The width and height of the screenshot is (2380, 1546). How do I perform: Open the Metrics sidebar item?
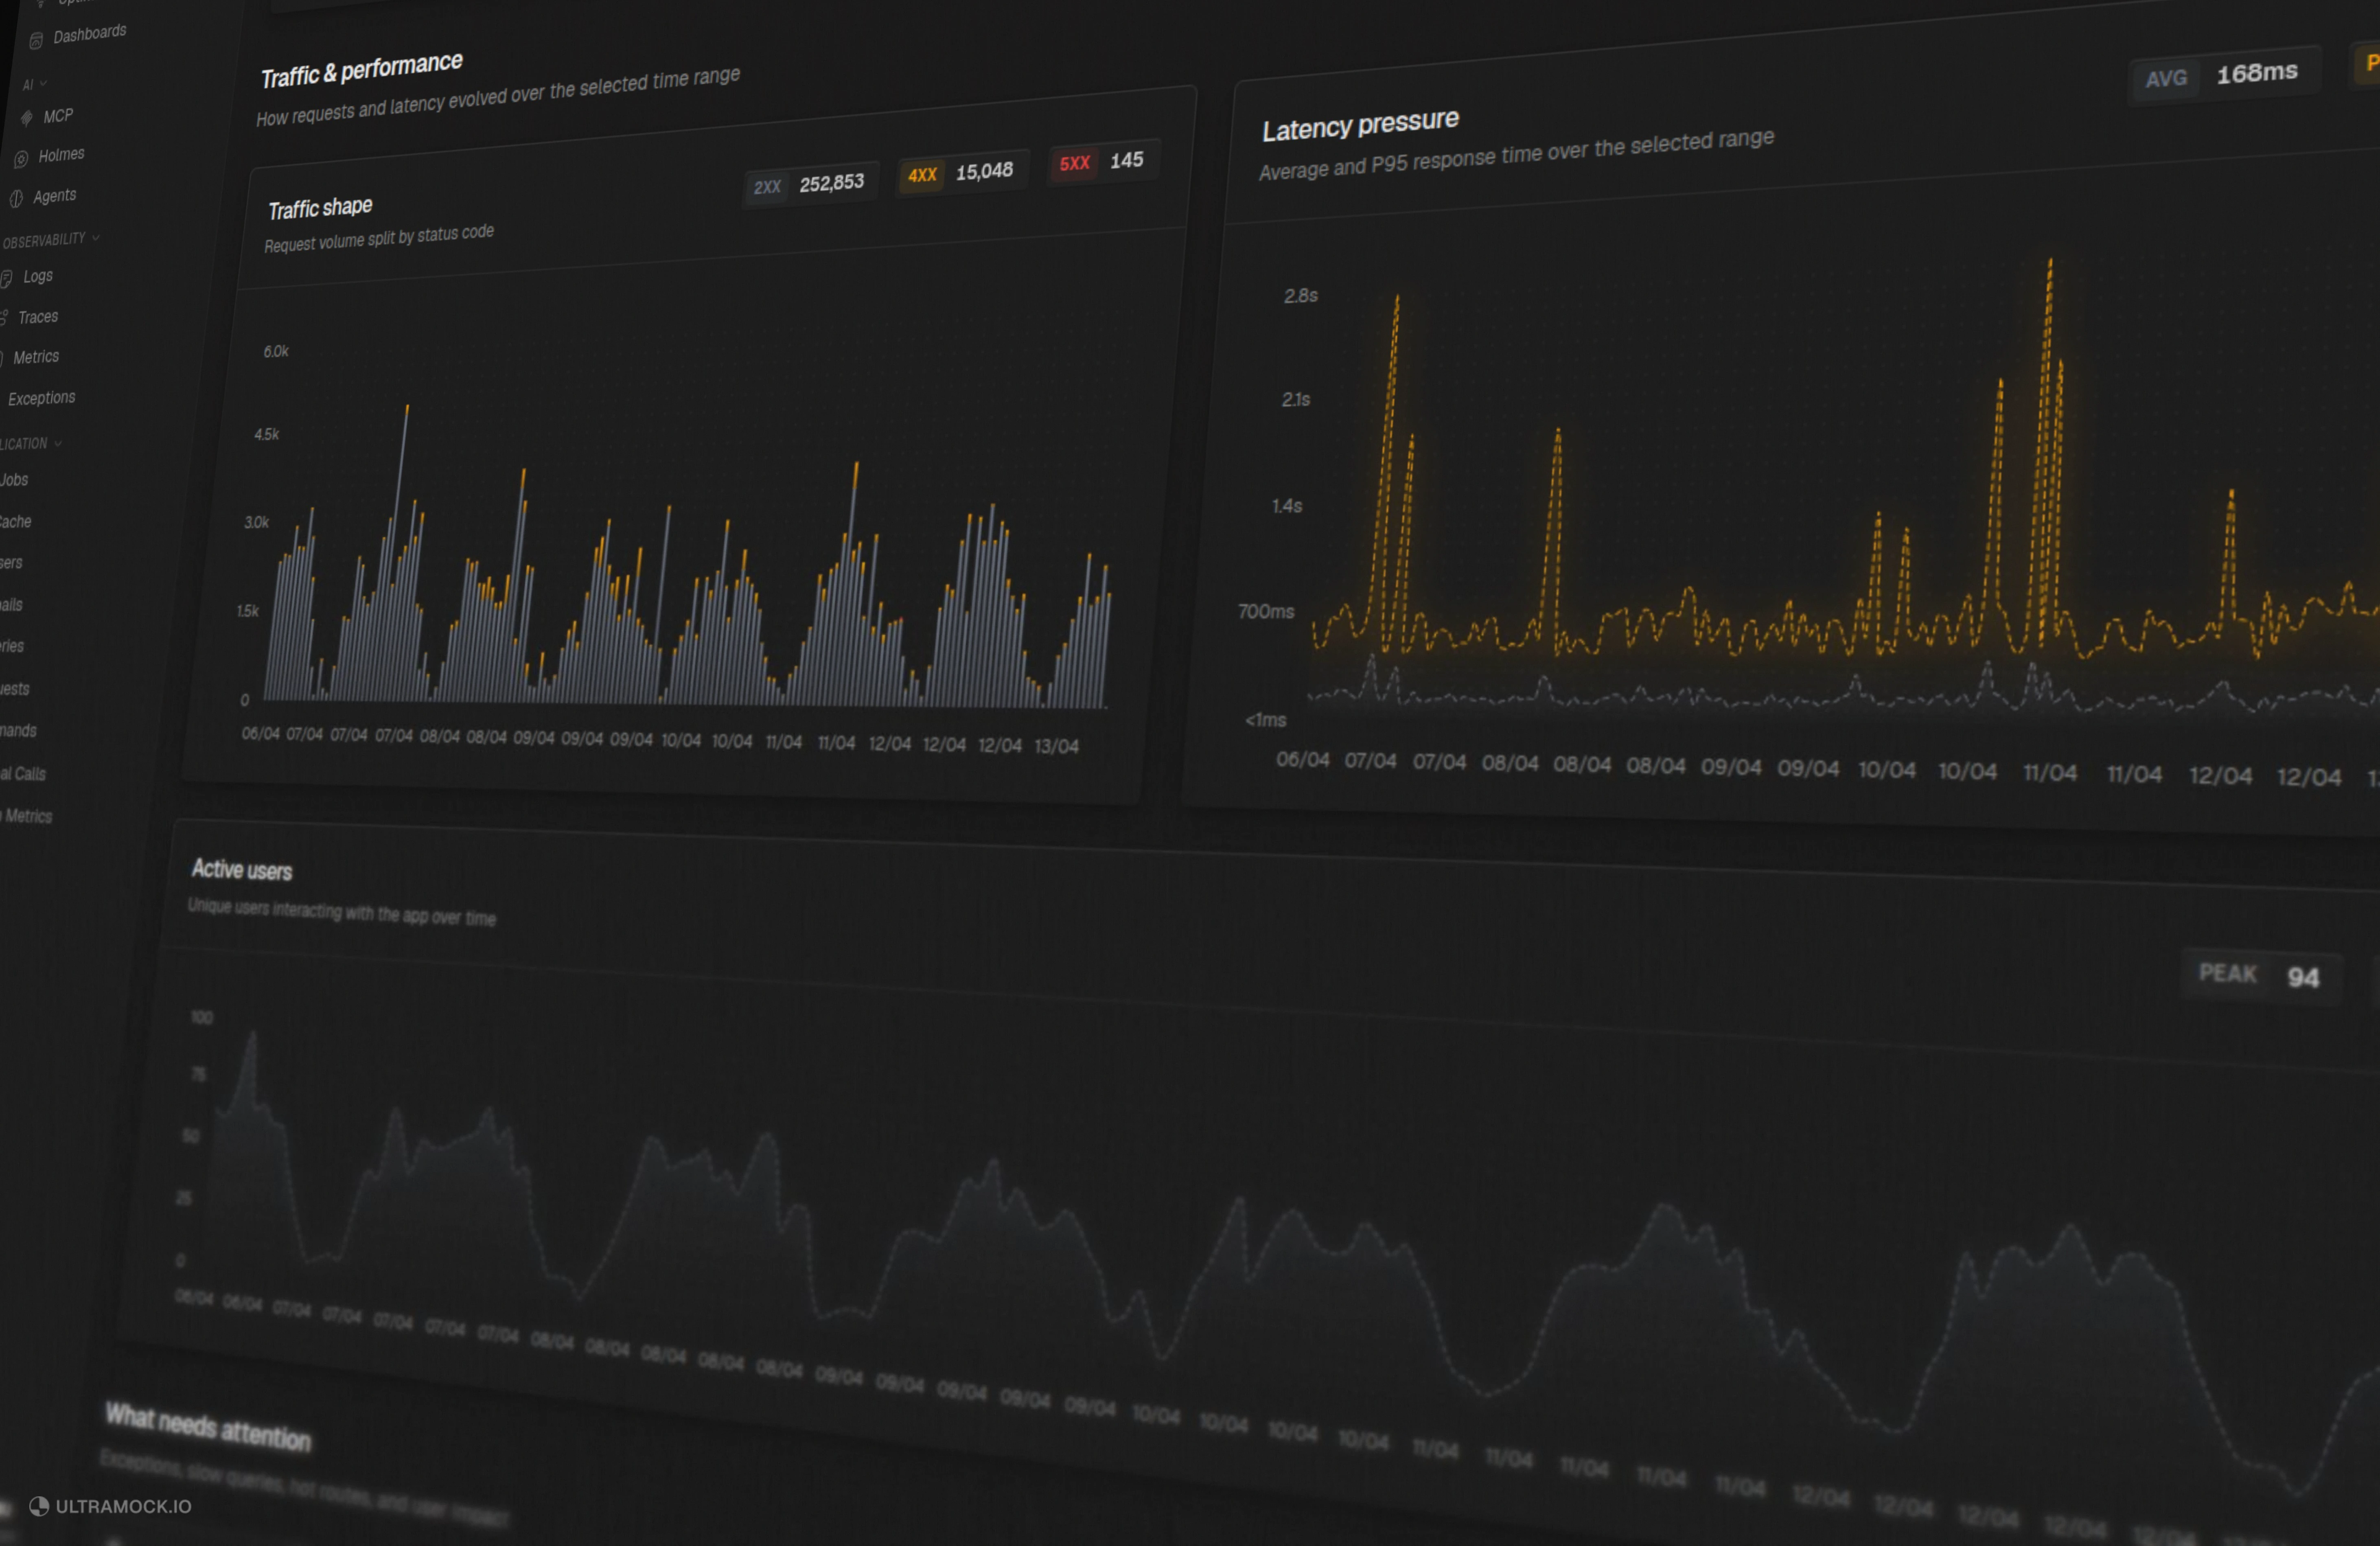[36, 357]
